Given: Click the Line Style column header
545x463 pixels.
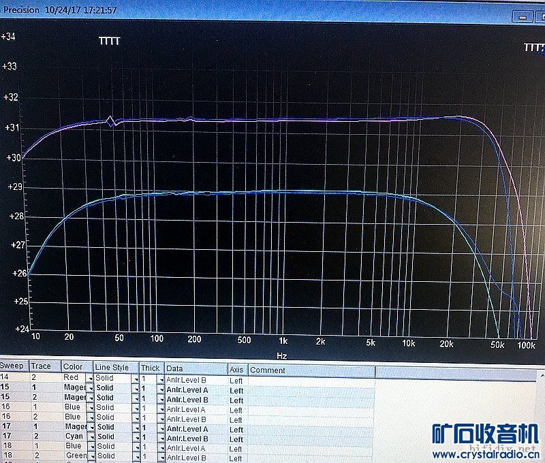Looking at the screenshot, I should click(116, 367).
